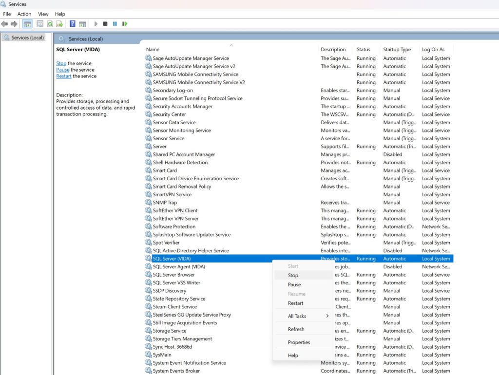Click the Restart Service toolbar icon
Screen dimensions: 499x375
(125, 23)
